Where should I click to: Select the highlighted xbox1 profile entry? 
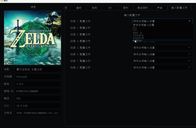click(162, 41)
